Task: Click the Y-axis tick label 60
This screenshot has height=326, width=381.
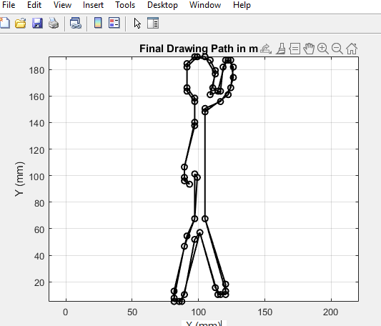Action: tap(39, 229)
